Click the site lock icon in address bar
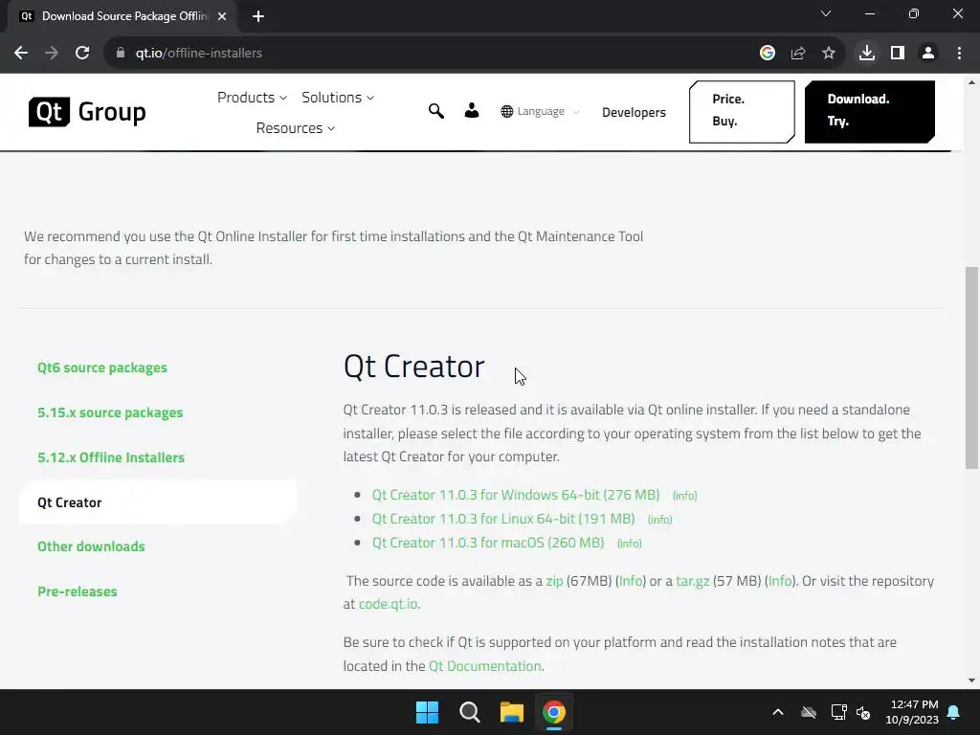 click(121, 54)
